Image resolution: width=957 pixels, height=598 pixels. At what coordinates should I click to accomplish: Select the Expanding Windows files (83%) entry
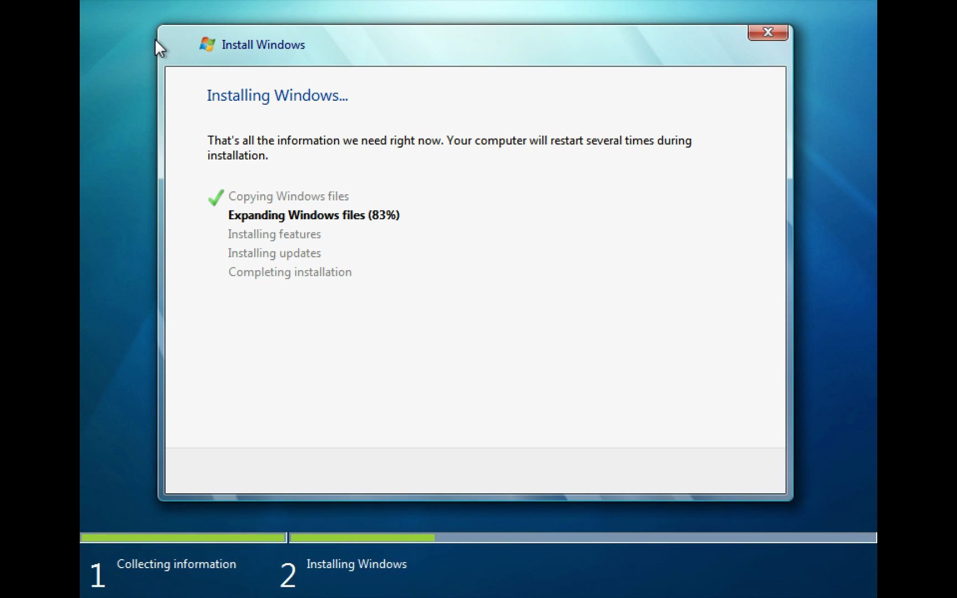pyautogui.click(x=313, y=215)
